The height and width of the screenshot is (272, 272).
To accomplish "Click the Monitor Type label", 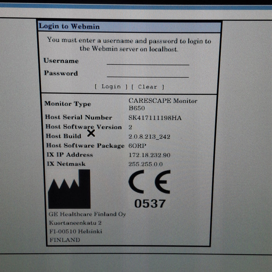I will tap(68, 104).
